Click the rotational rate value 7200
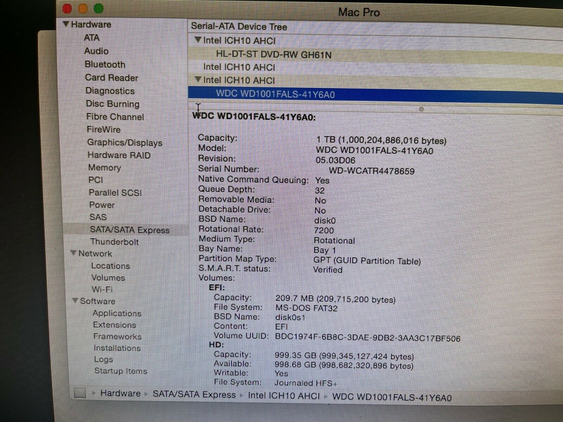The image size is (563, 422). tap(324, 231)
